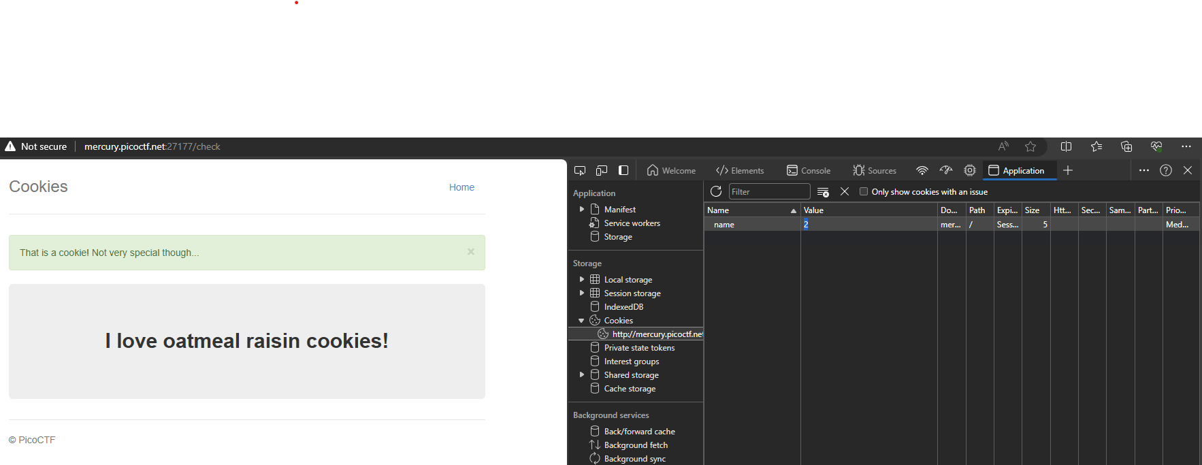
Task: Open the Console tab
Action: 809,170
